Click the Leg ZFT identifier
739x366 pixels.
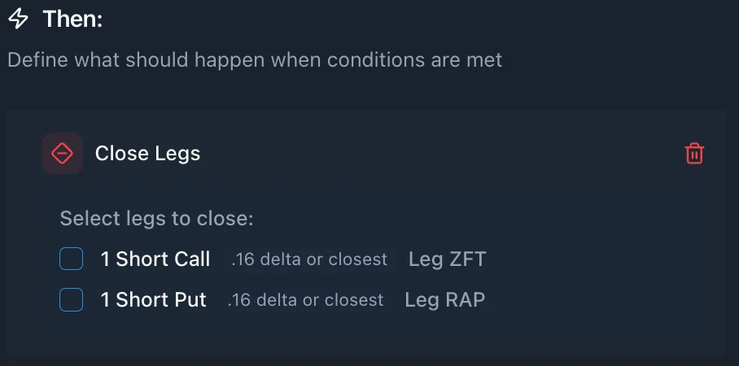447,259
